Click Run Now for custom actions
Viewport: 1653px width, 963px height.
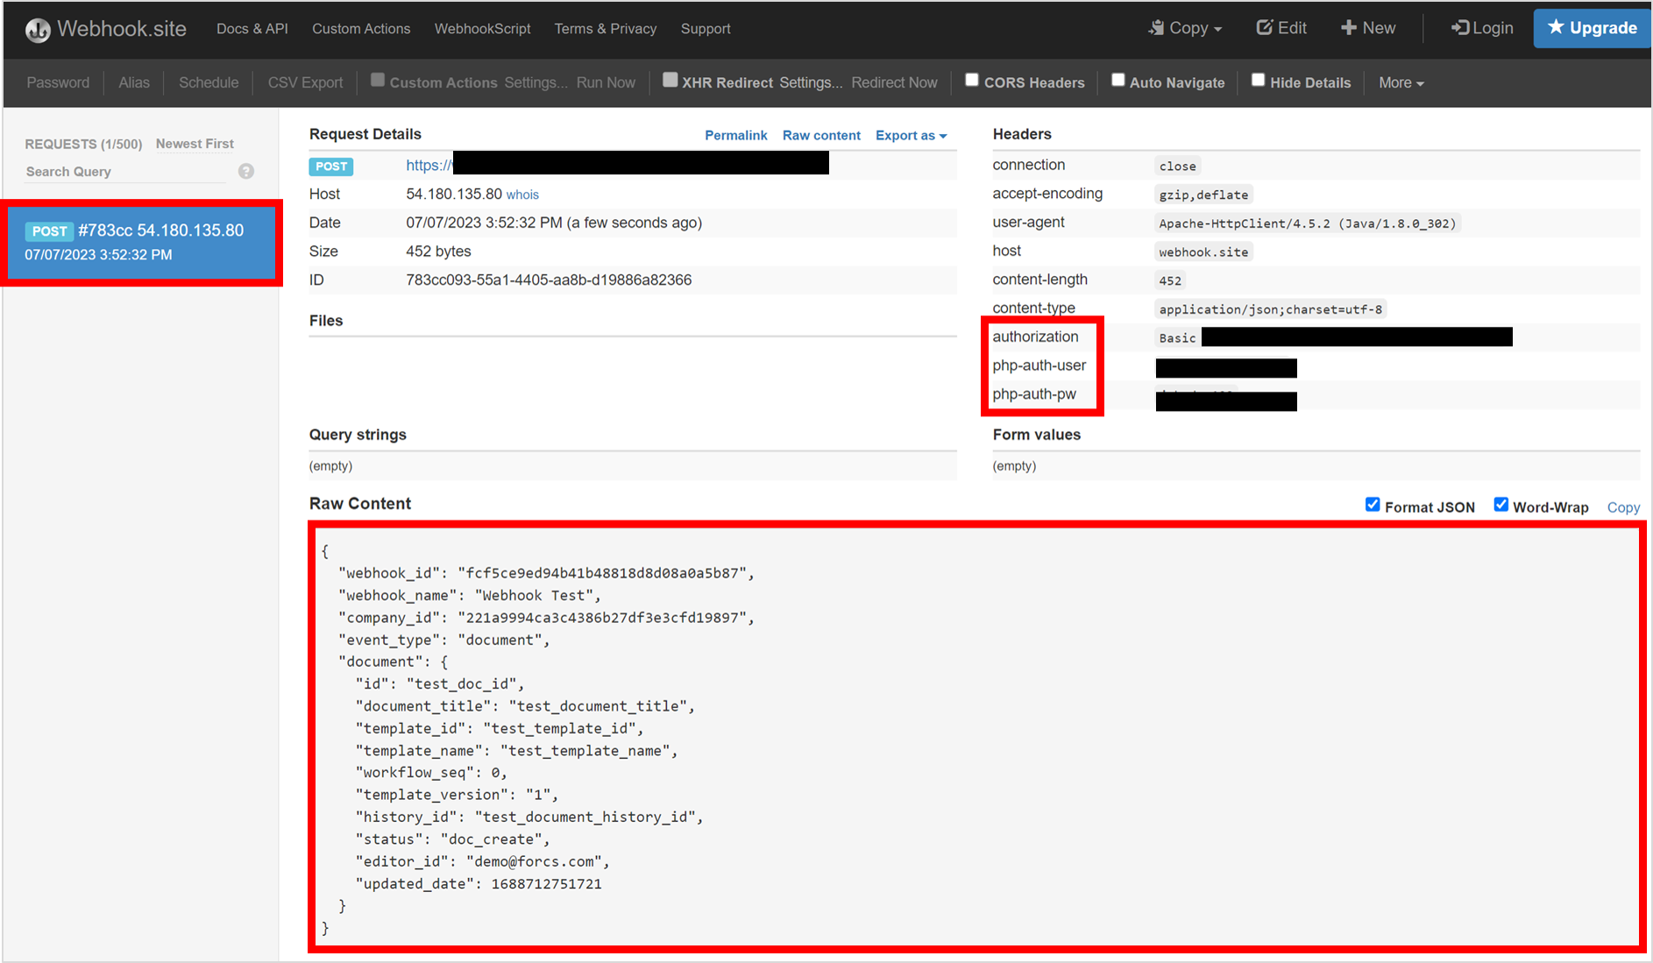(606, 82)
